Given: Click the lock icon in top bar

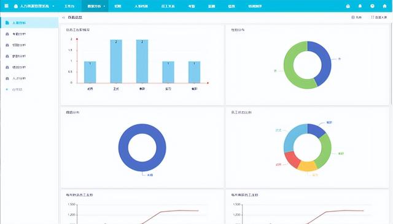Looking at the screenshot, I should point(348,6).
